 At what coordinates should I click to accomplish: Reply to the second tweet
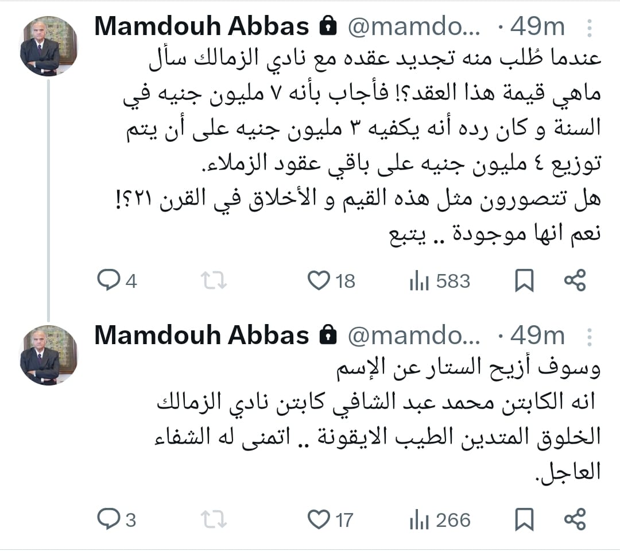[x=108, y=519]
